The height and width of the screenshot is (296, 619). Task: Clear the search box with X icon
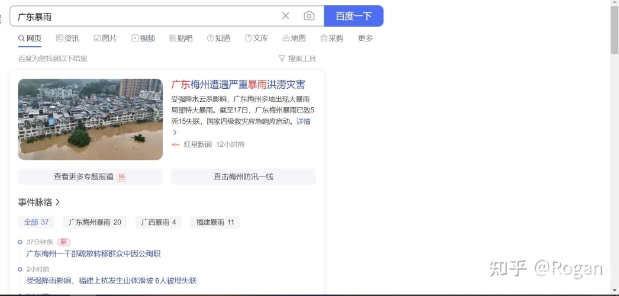coord(285,16)
